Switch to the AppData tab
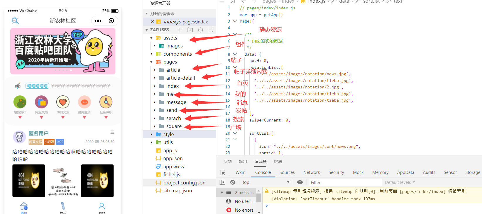Image resolution: width=482 pixels, height=214 pixels. pos(405,172)
